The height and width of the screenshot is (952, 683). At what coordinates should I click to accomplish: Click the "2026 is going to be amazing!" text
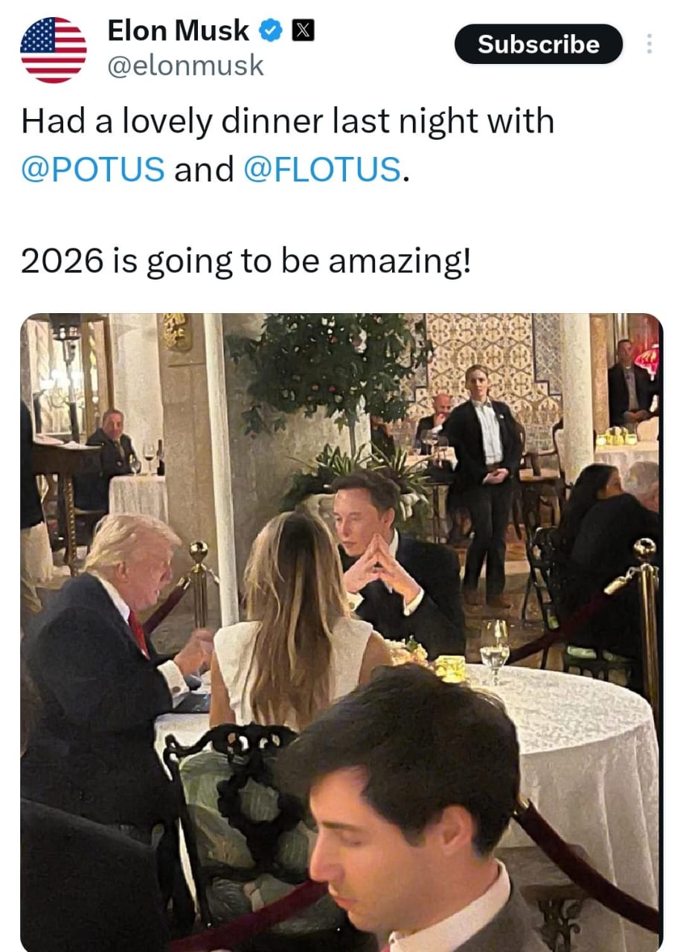246,263
